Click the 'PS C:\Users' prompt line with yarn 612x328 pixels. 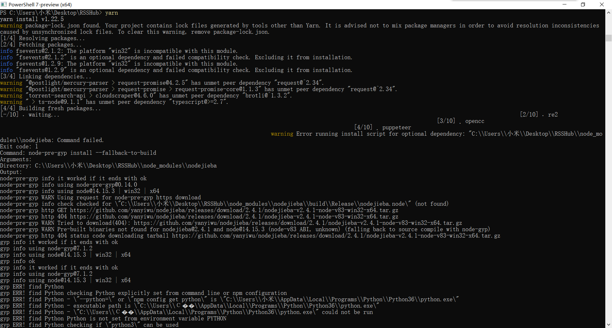pos(59,13)
